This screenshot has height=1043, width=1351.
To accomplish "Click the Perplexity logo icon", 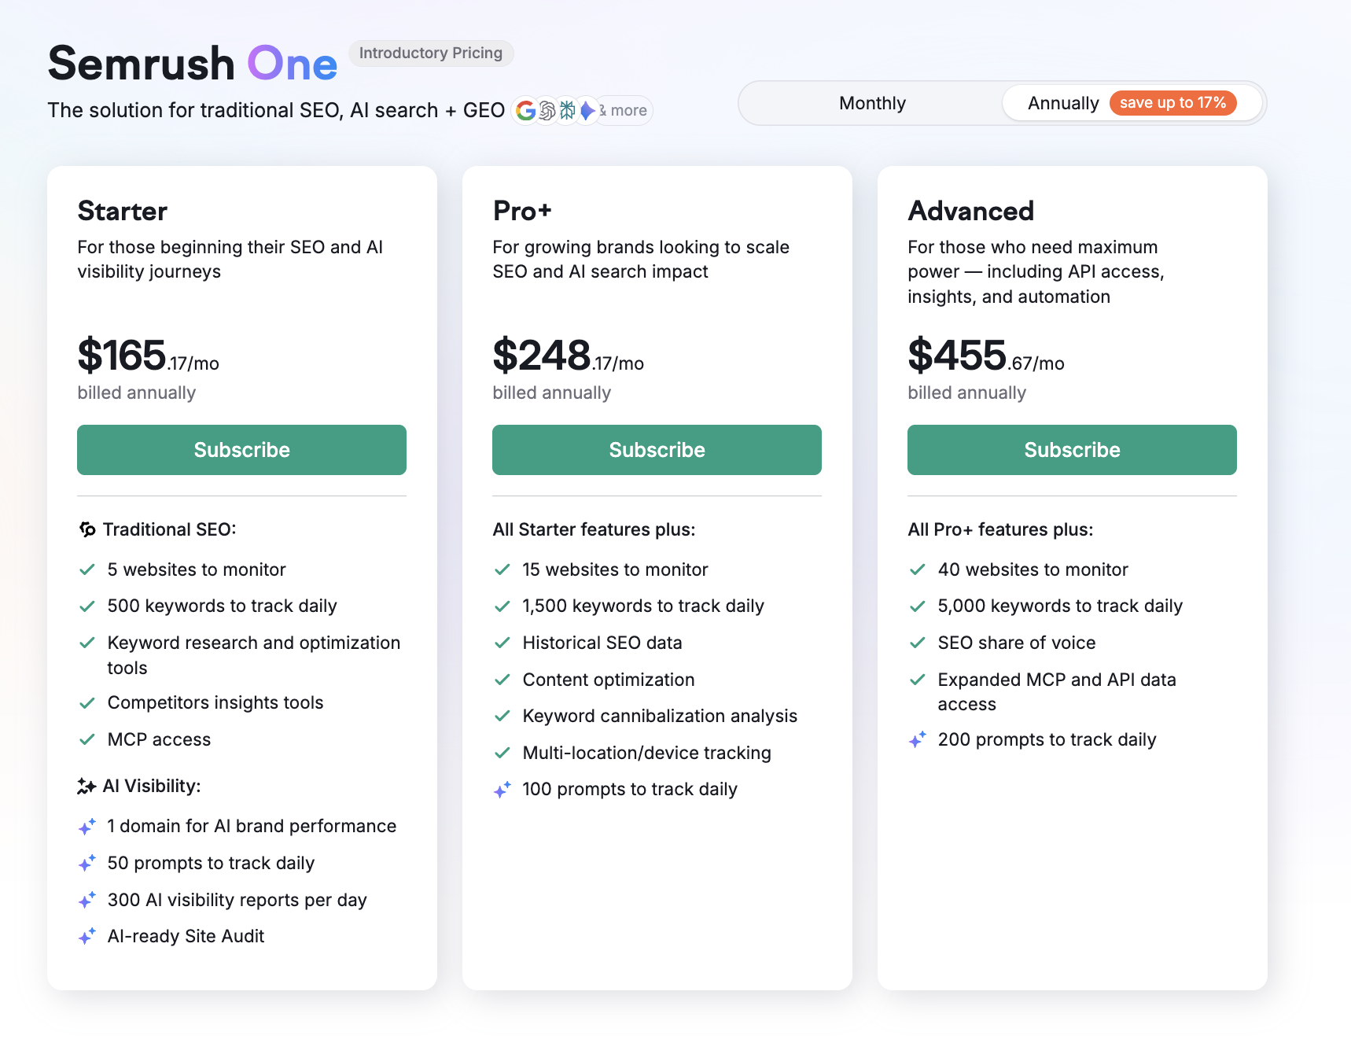I will click(x=566, y=111).
